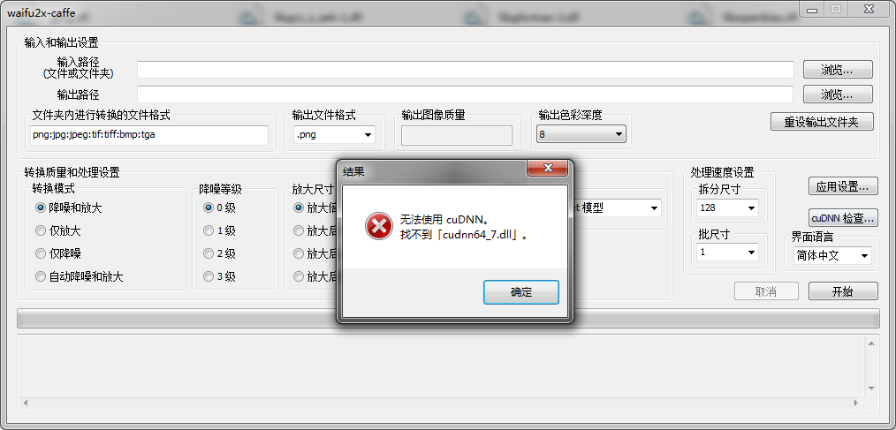Open the 输出文件格式 .png dropdown
The width and height of the screenshot is (896, 430).
click(334, 135)
